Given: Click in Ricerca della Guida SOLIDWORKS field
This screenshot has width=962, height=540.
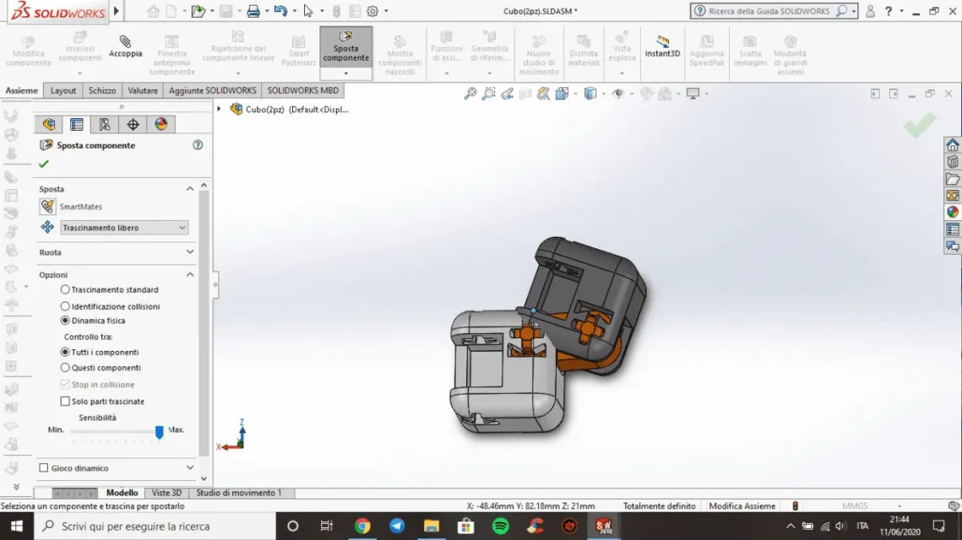Looking at the screenshot, I should point(768,11).
